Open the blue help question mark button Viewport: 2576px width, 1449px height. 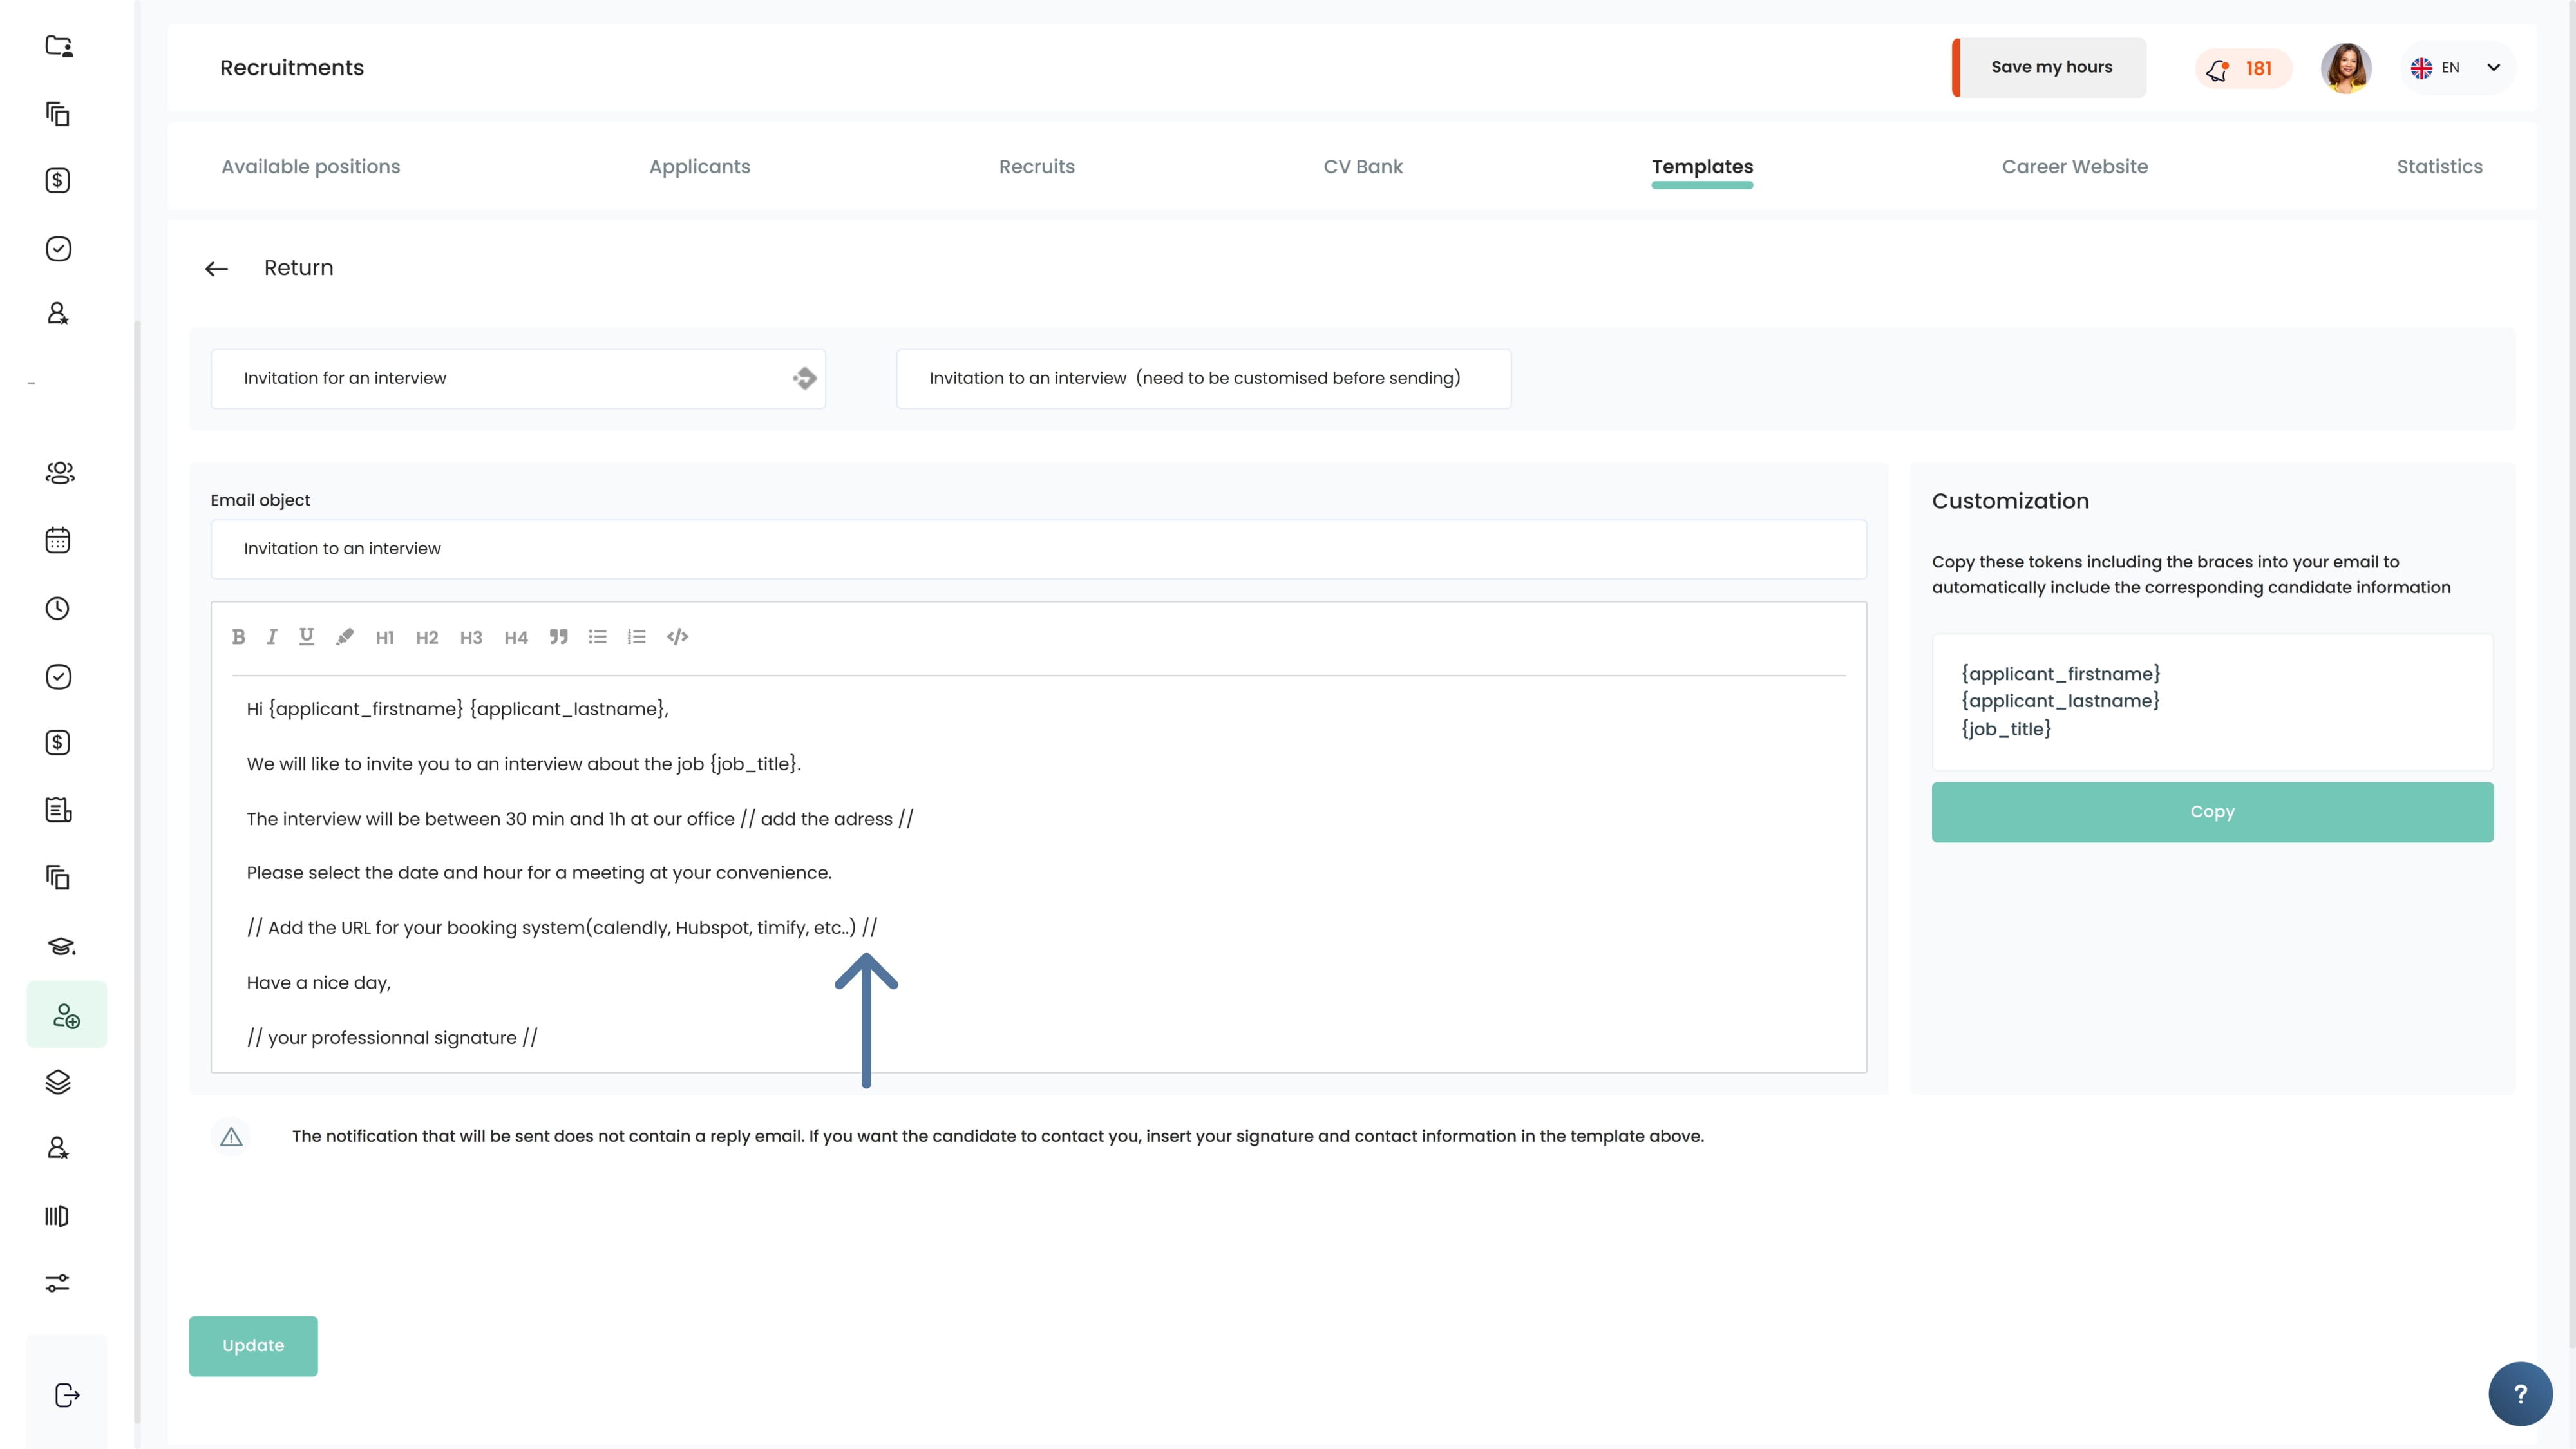click(x=2520, y=1394)
